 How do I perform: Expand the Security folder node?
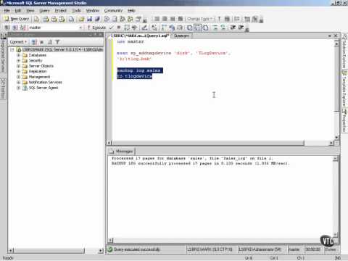[18, 61]
